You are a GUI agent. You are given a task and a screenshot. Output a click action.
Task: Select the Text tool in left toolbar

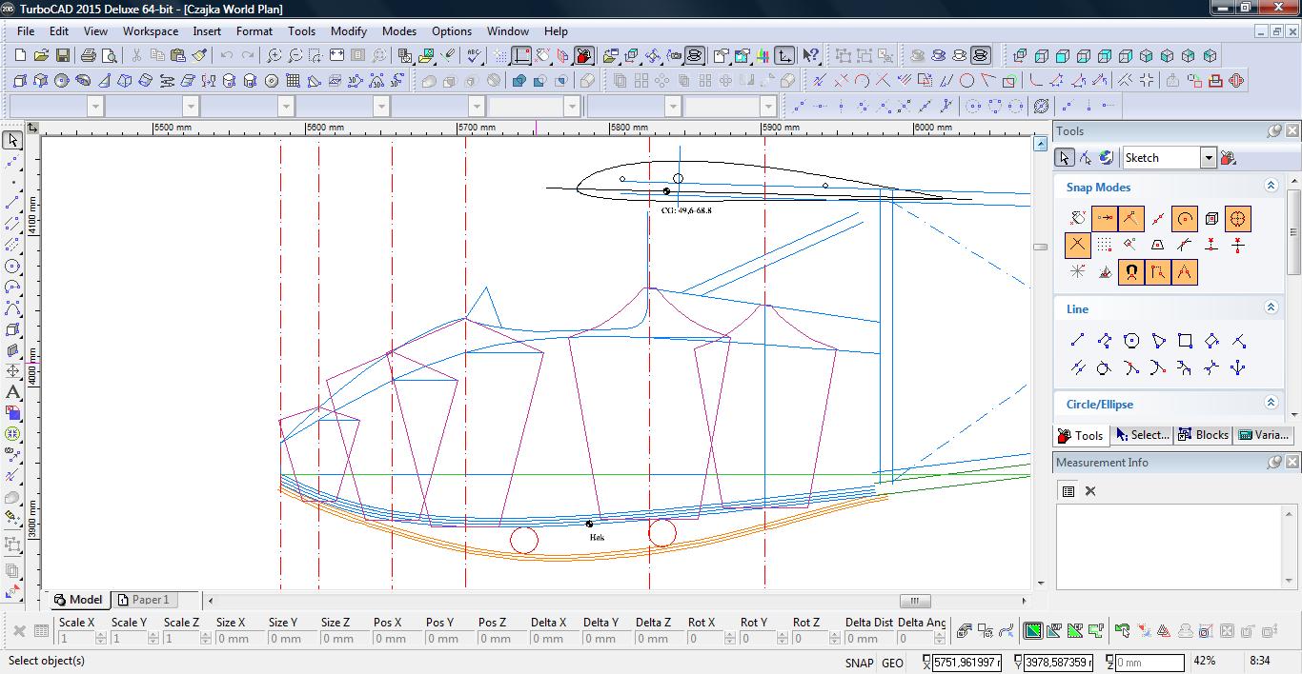pyautogui.click(x=12, y=392)
